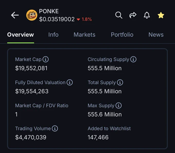
Task: Show info for Circulating Supply
Action: 133,59
